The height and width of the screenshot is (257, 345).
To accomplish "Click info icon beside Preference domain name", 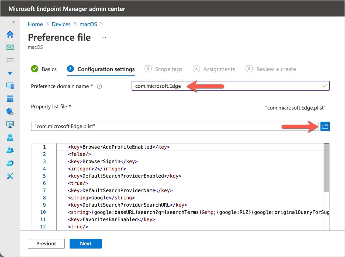I will [99, 86].
